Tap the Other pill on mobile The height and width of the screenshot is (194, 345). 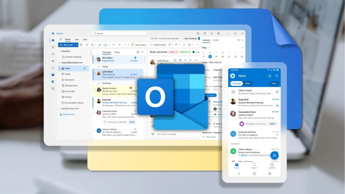pos(248,83)
